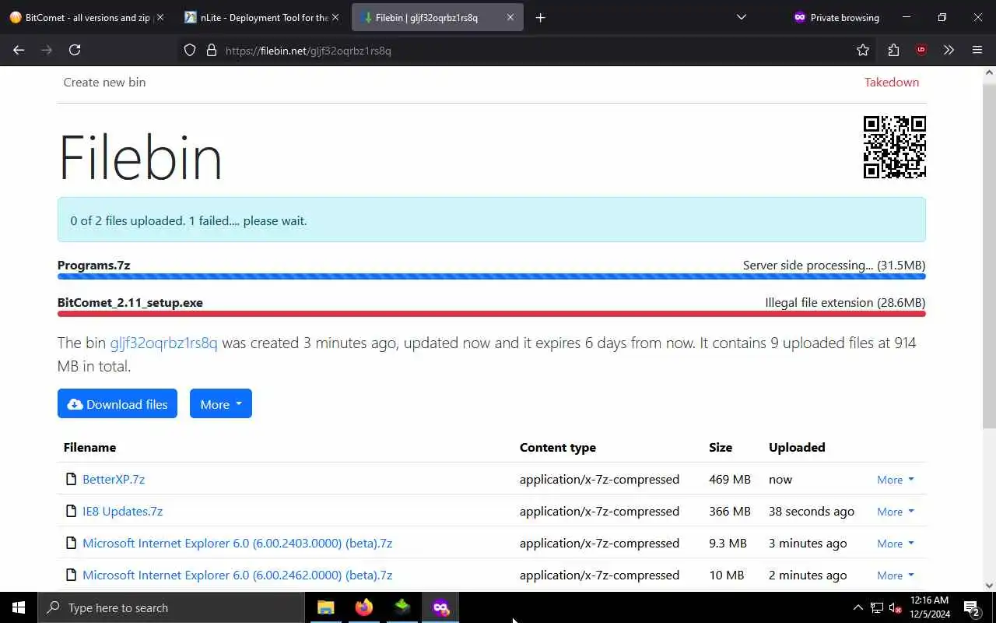This screenshot has width=996, height=623.
Task: Expand More menu for IE8 Updates.7z
Action: [x=896, y=512]
